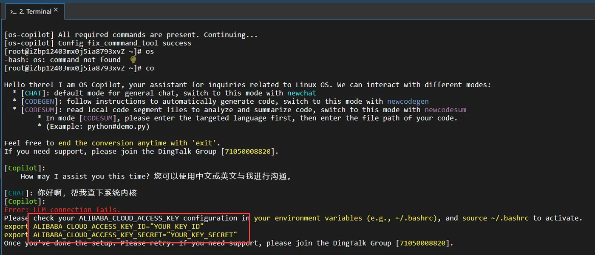595x255 pixels.
Task: Click the 'How may I assist you' prompt line
Action: click(x=156, y=176)
